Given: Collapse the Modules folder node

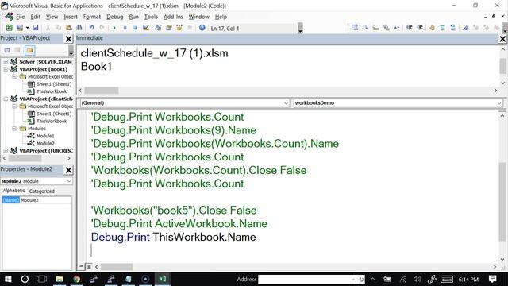Looking at the screenshot, I should pos(14,129).
